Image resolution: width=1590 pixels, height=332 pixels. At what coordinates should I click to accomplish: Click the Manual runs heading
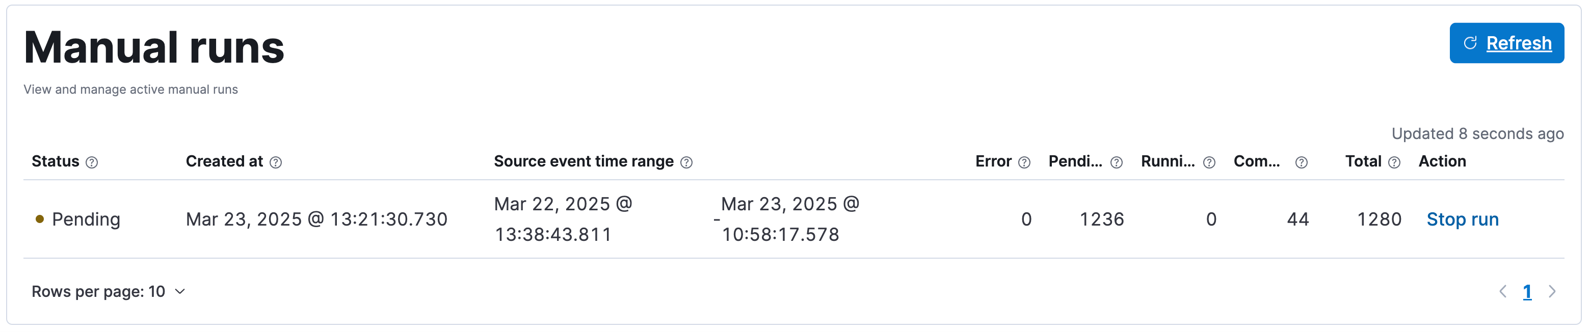click(154, 48)
